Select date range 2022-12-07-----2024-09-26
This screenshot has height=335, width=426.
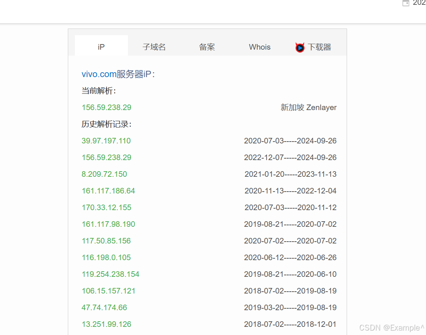point(290,157)
